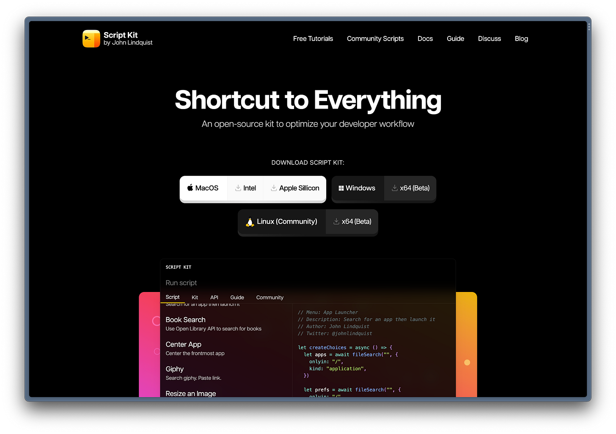Select the Giphy script
The image size is (616, 434).
[x=226, y=373]
